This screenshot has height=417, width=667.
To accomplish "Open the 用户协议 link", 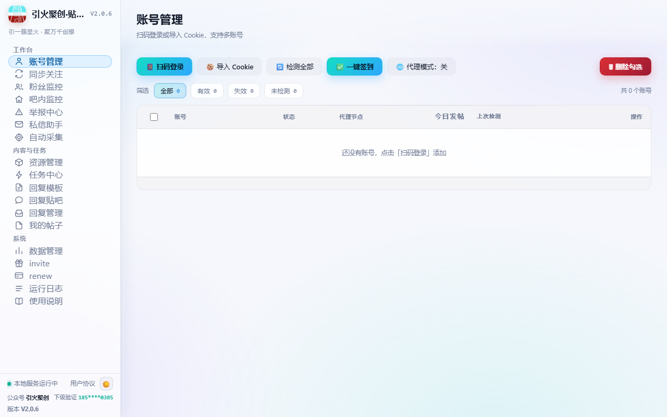I will click(83, 384).
